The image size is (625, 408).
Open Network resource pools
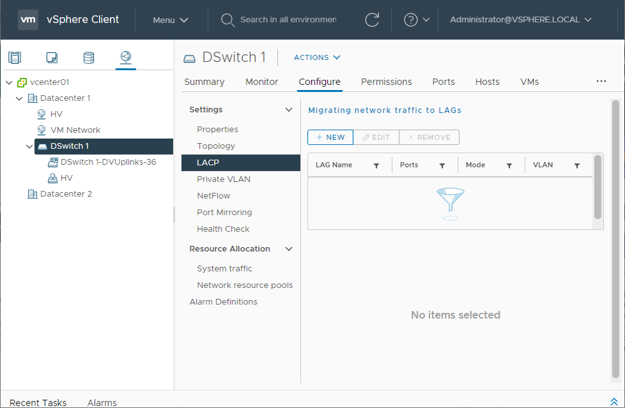[245, 285]
